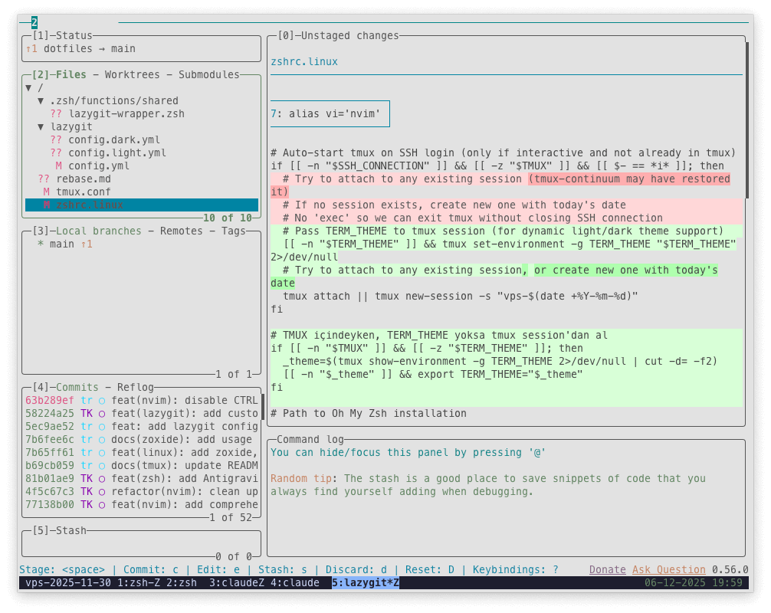This screenshot has width=771, height=613.
Task: Click the line 'tmux attach || tmux new-session'
Action: point(461,297)
